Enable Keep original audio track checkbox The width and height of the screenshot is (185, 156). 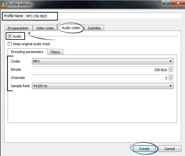[9, 44]
